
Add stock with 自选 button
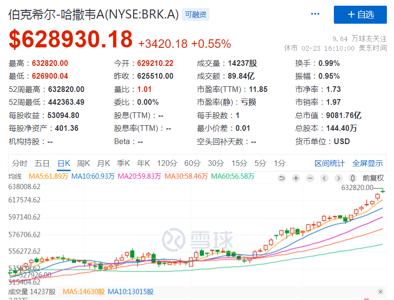point(360,15)
